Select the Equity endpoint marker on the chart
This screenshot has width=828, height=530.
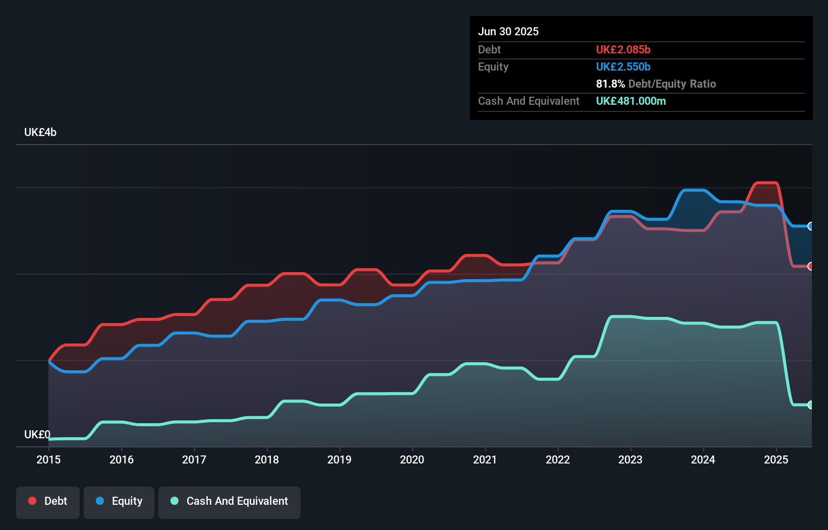[811, 227]
